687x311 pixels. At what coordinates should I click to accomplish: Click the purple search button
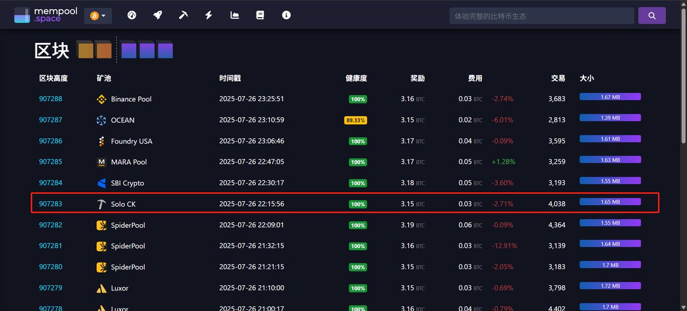pos(652,16)
